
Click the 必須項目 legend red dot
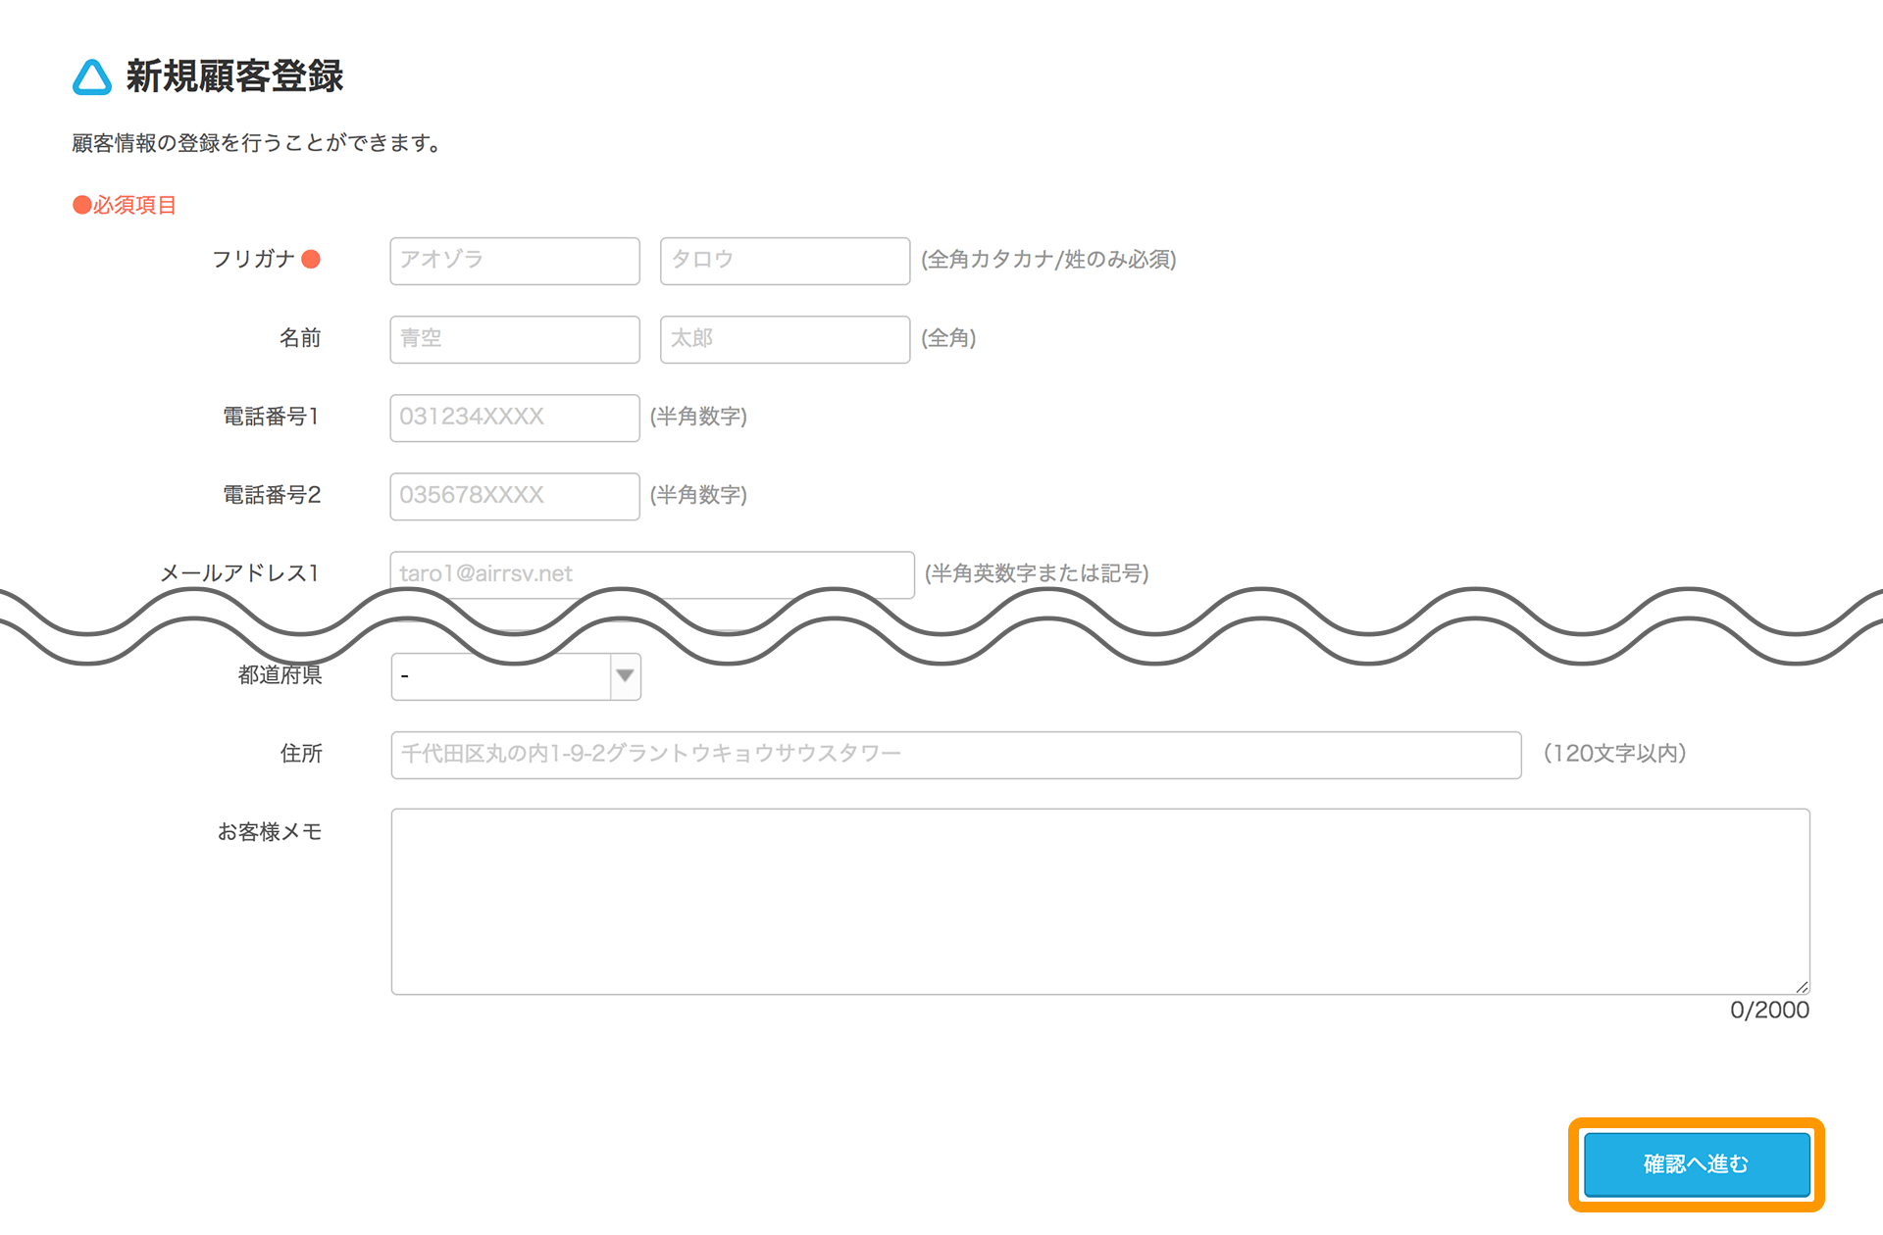tap(82, 205)
